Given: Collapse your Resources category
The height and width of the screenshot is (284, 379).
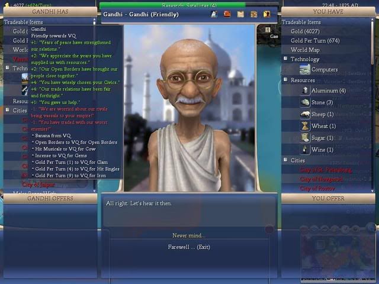Looking at the screenshot, I should [x=285, y=79].
